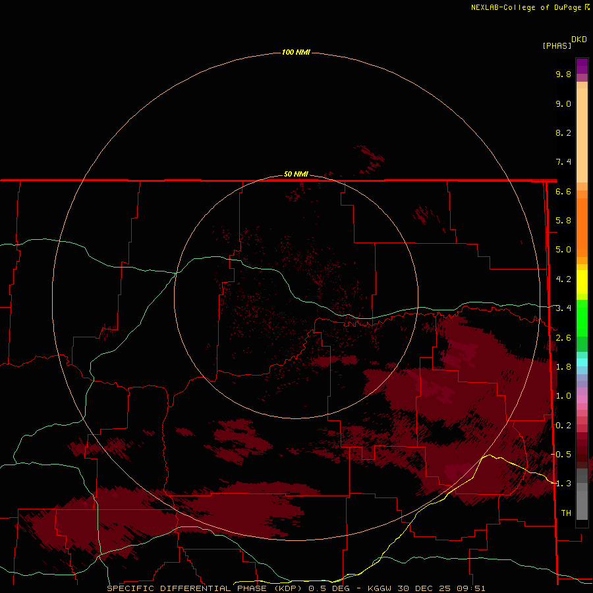Select the 9.8 value on color scale
Viewport: 593px width, 593px height.
(x=563, y=74)
